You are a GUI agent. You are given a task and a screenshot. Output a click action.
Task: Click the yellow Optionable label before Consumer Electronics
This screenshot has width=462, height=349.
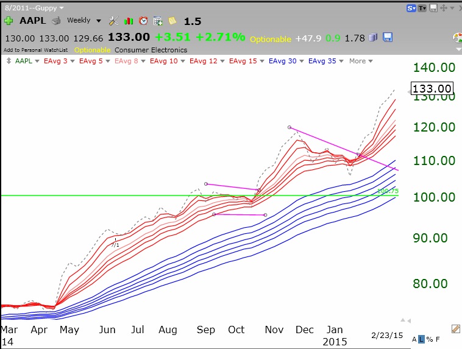coord(92,50)
